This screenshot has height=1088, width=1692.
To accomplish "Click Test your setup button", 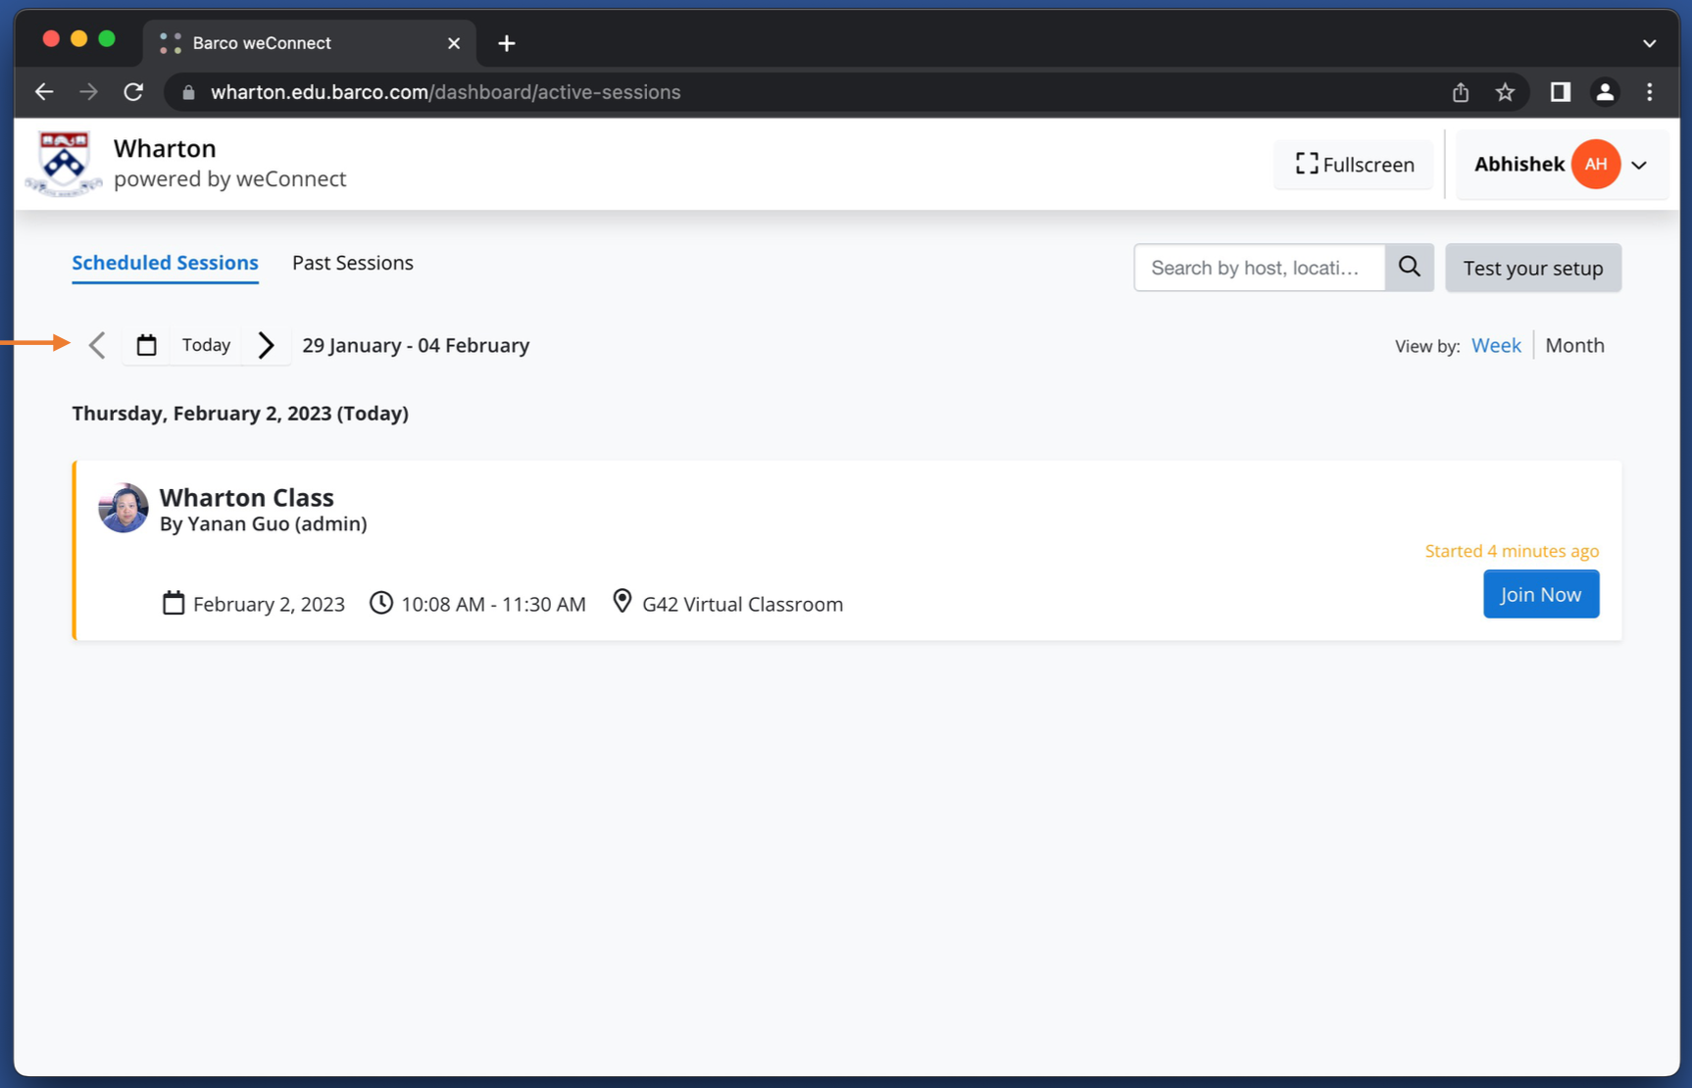I will [1533, 268].
